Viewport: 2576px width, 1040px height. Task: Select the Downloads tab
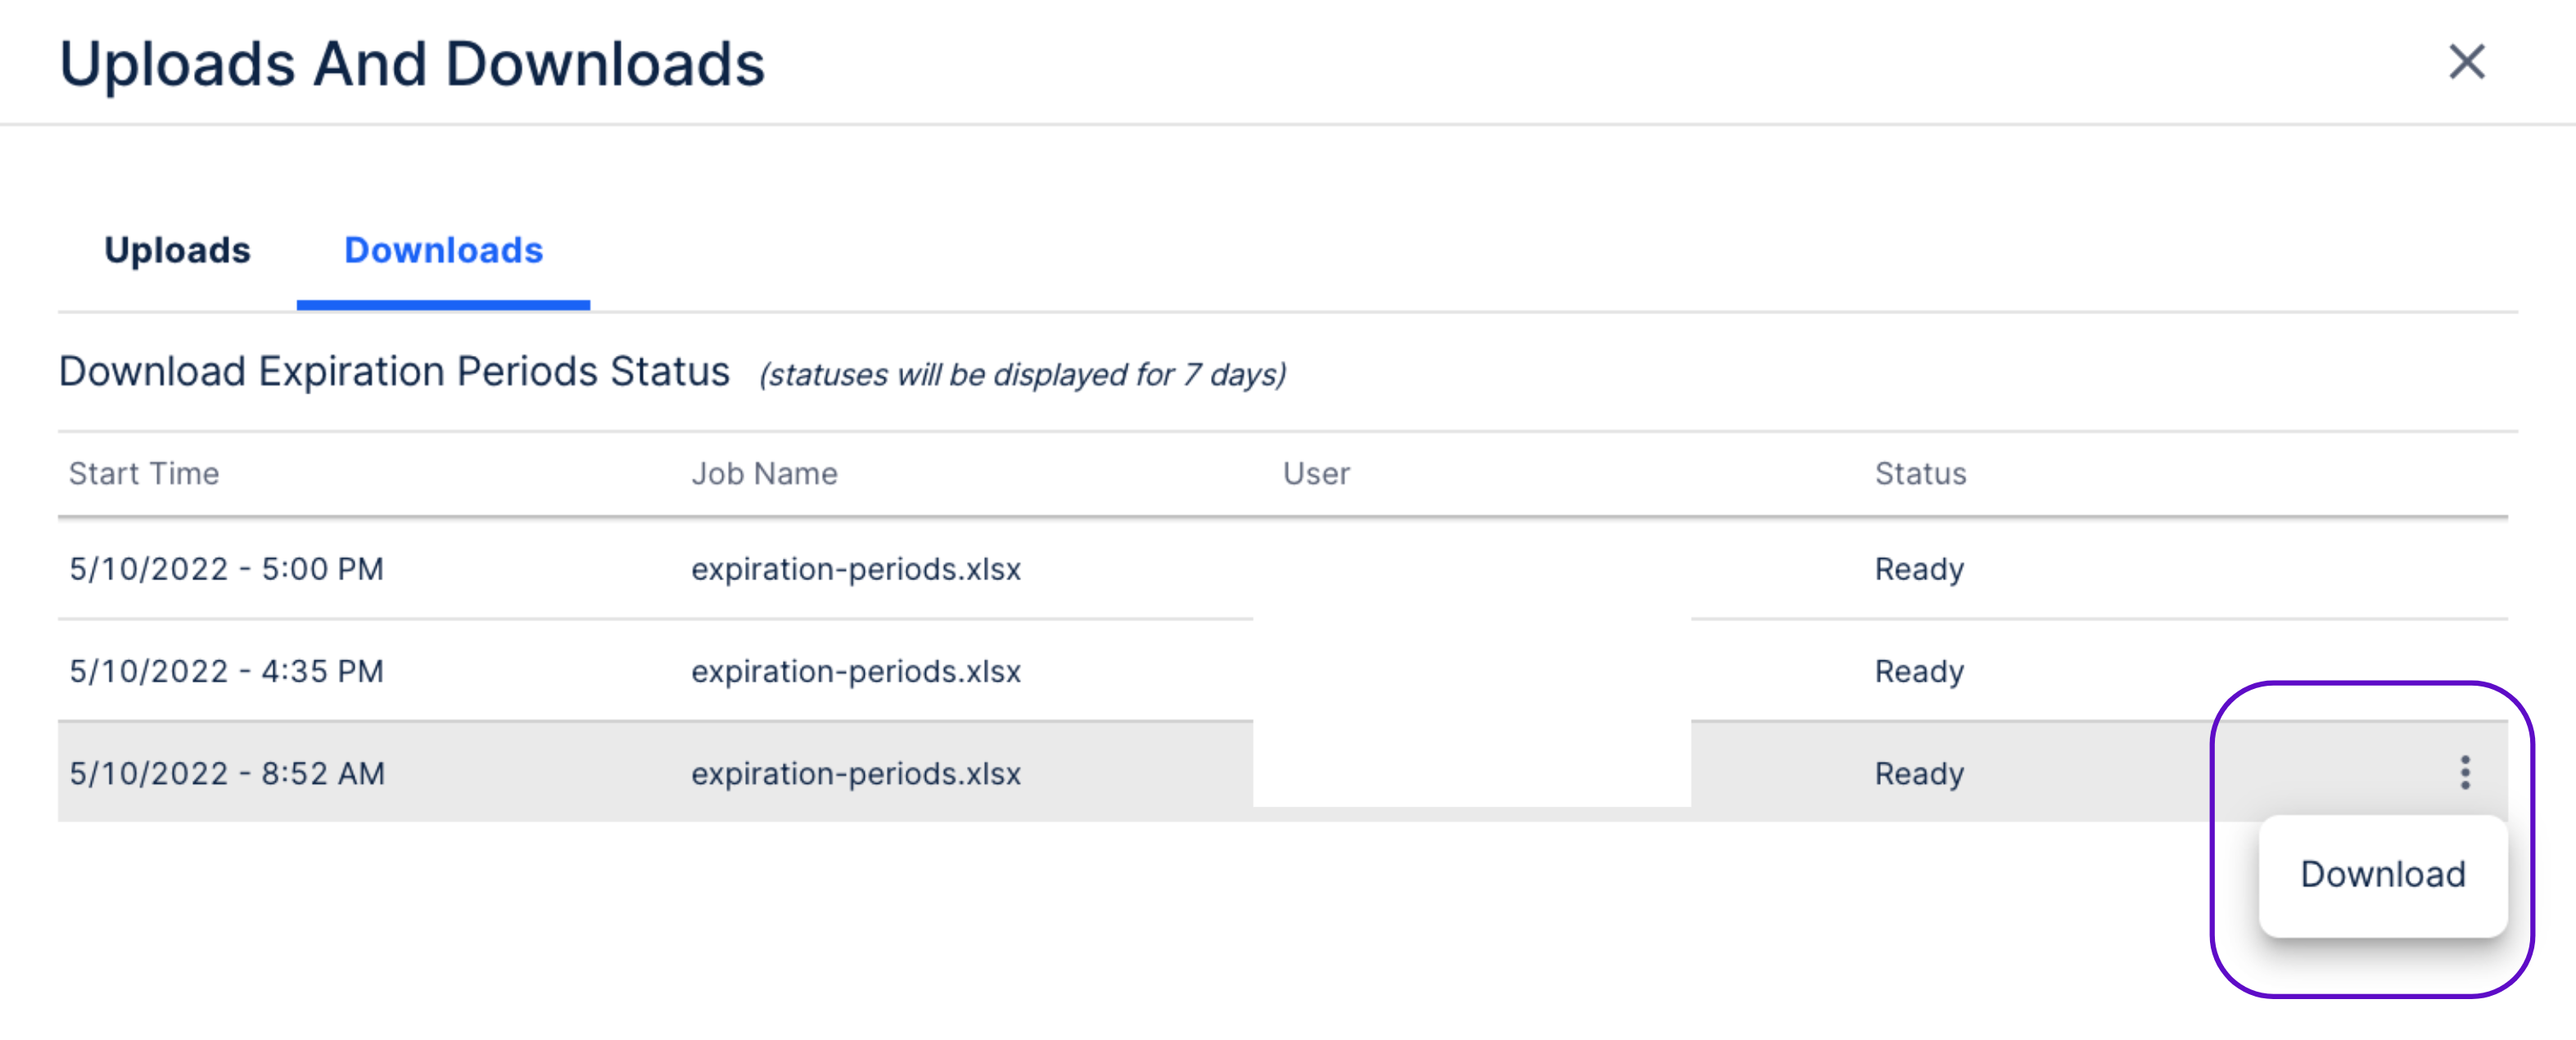[x=443, y=250]
